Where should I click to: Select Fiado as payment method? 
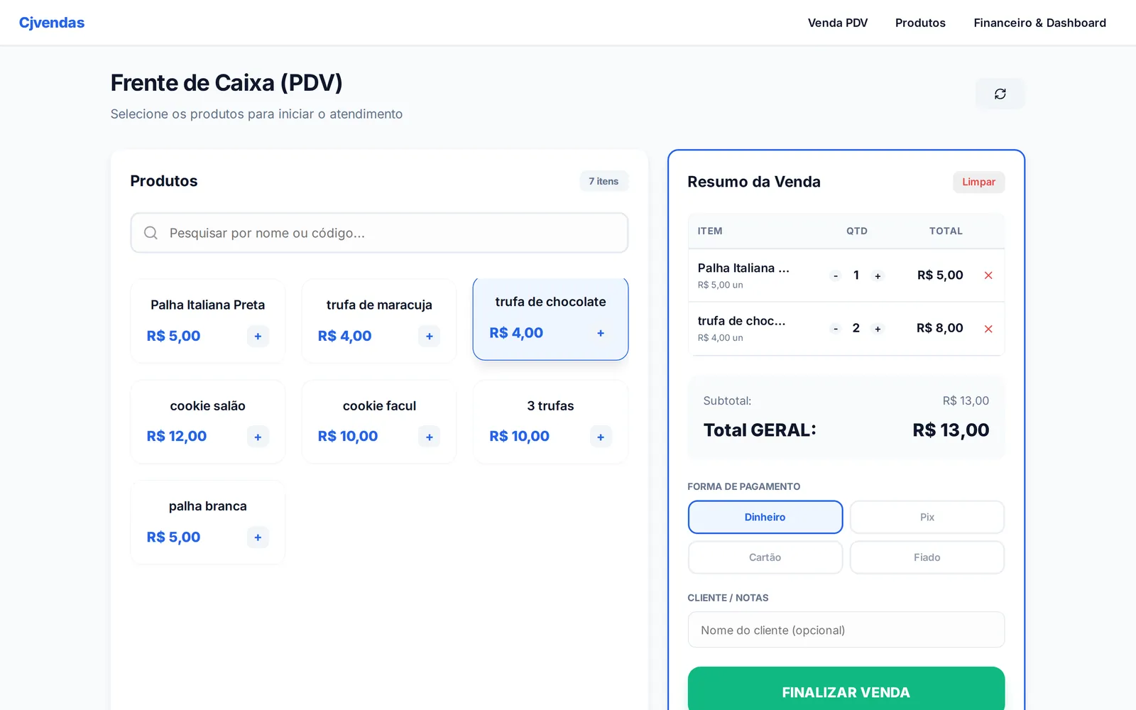[927, 557]
